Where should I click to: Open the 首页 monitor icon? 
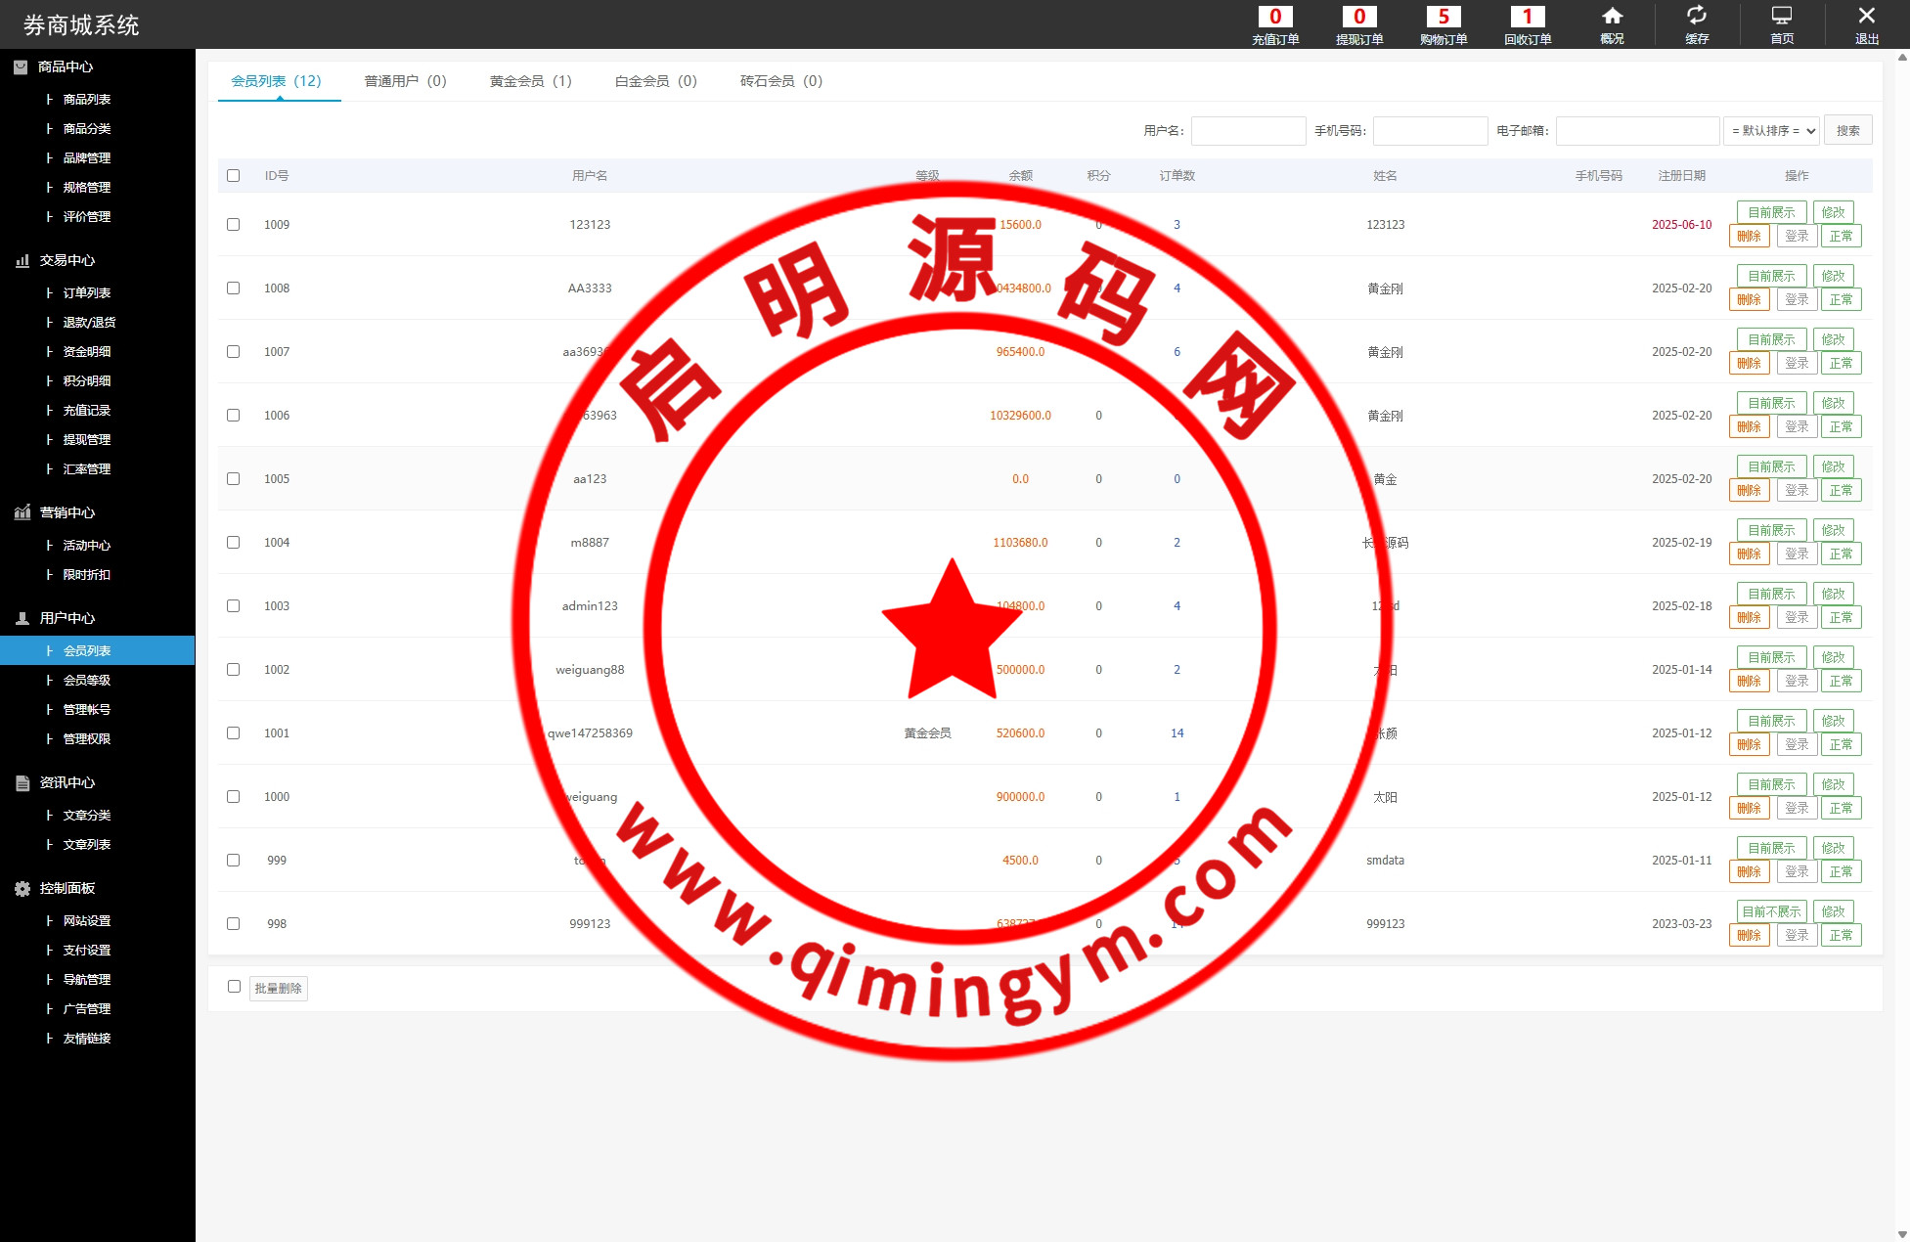click(x=1782, y=17)
